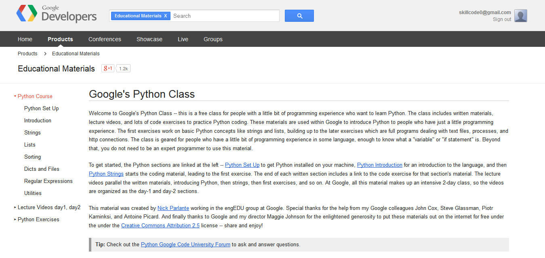Click the blue search magnifier icon
This screenshot has width=545, height=258.
[299, 15]
